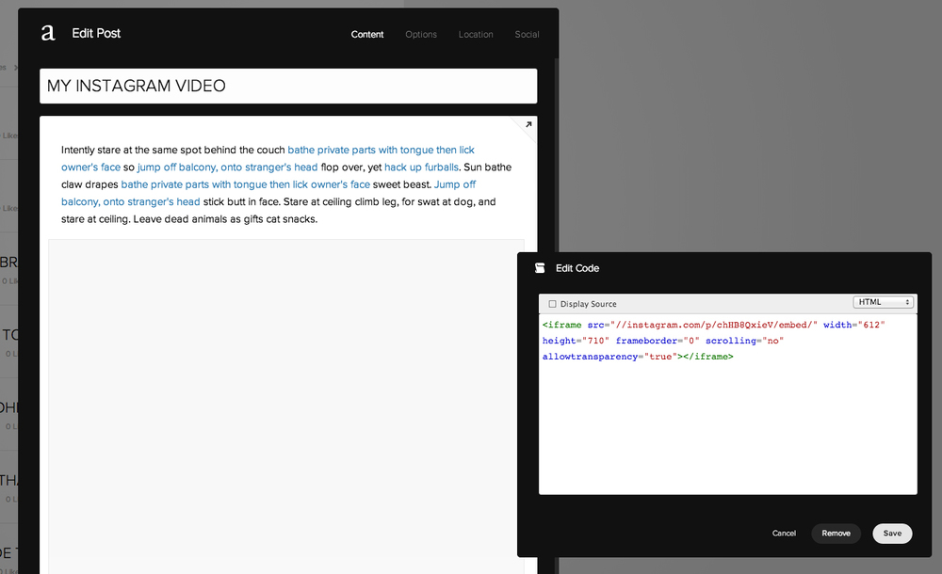942x574 pixels.
Task: Open the Location tab
Action: pyautogui.click(x=476, y=34)
